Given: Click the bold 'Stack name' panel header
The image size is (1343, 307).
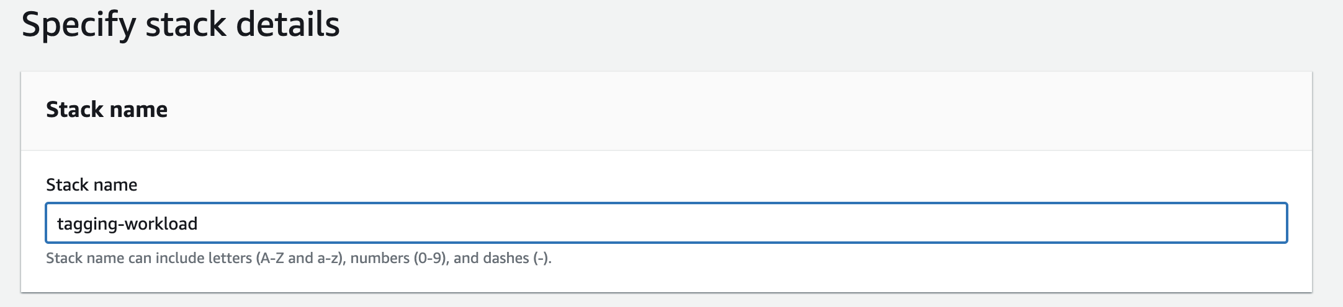Looking at the screenshot, I should pyautogui.click(x=107, y=110).
